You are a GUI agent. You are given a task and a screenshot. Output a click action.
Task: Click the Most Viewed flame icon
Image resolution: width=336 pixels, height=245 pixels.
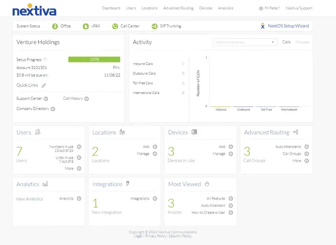[x=207, y=184]
